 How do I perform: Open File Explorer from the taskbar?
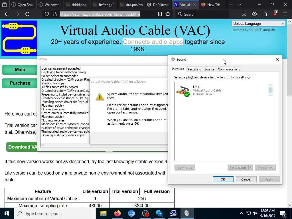103,213
